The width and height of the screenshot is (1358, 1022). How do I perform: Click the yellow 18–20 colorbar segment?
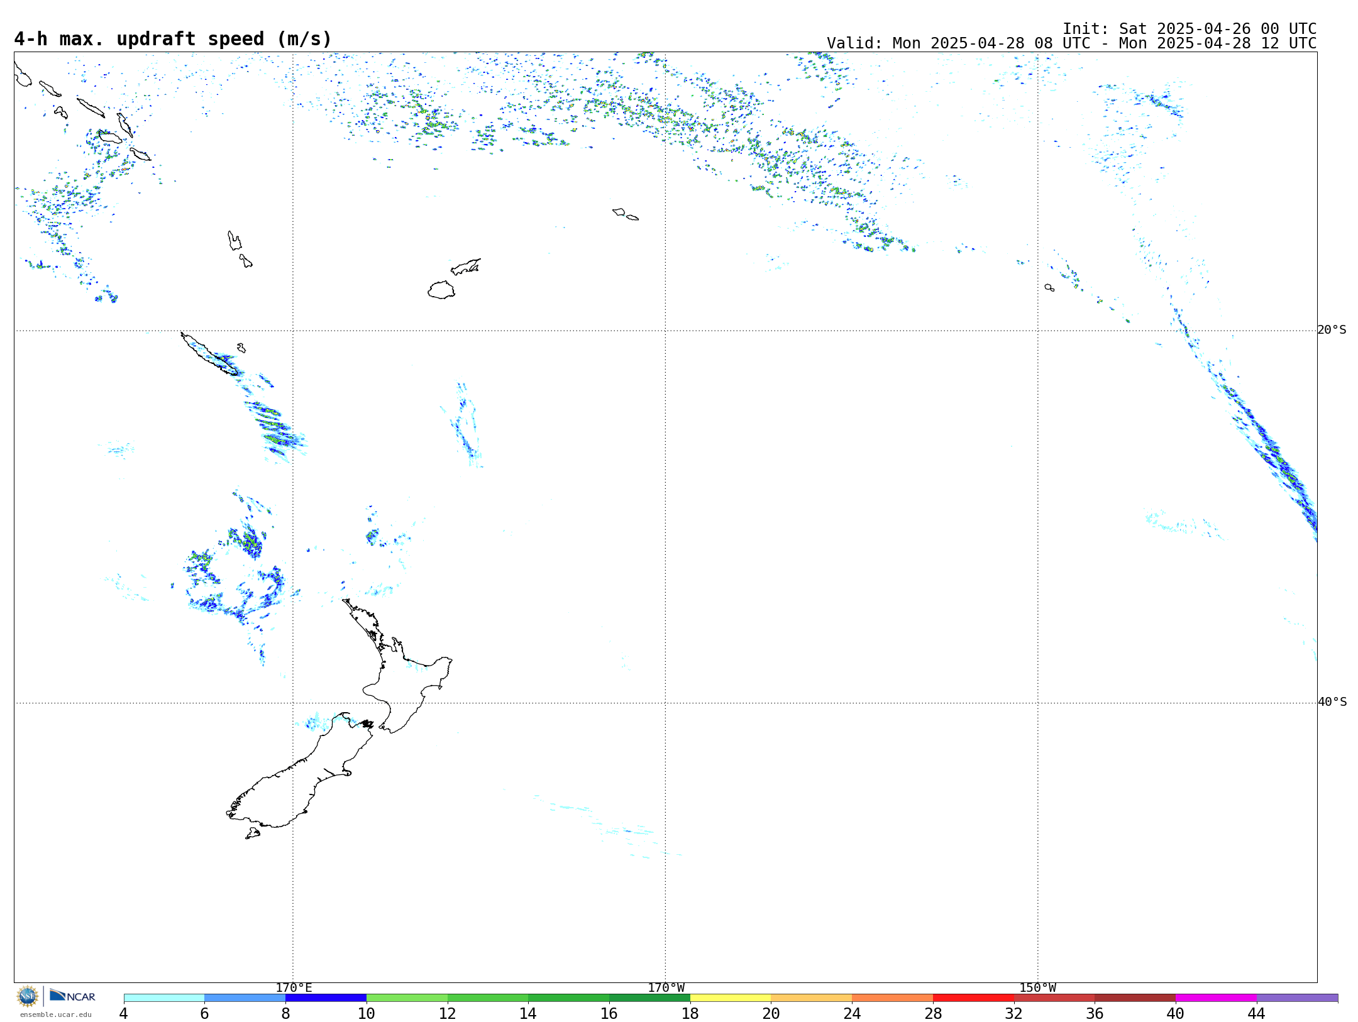(731, 998)
